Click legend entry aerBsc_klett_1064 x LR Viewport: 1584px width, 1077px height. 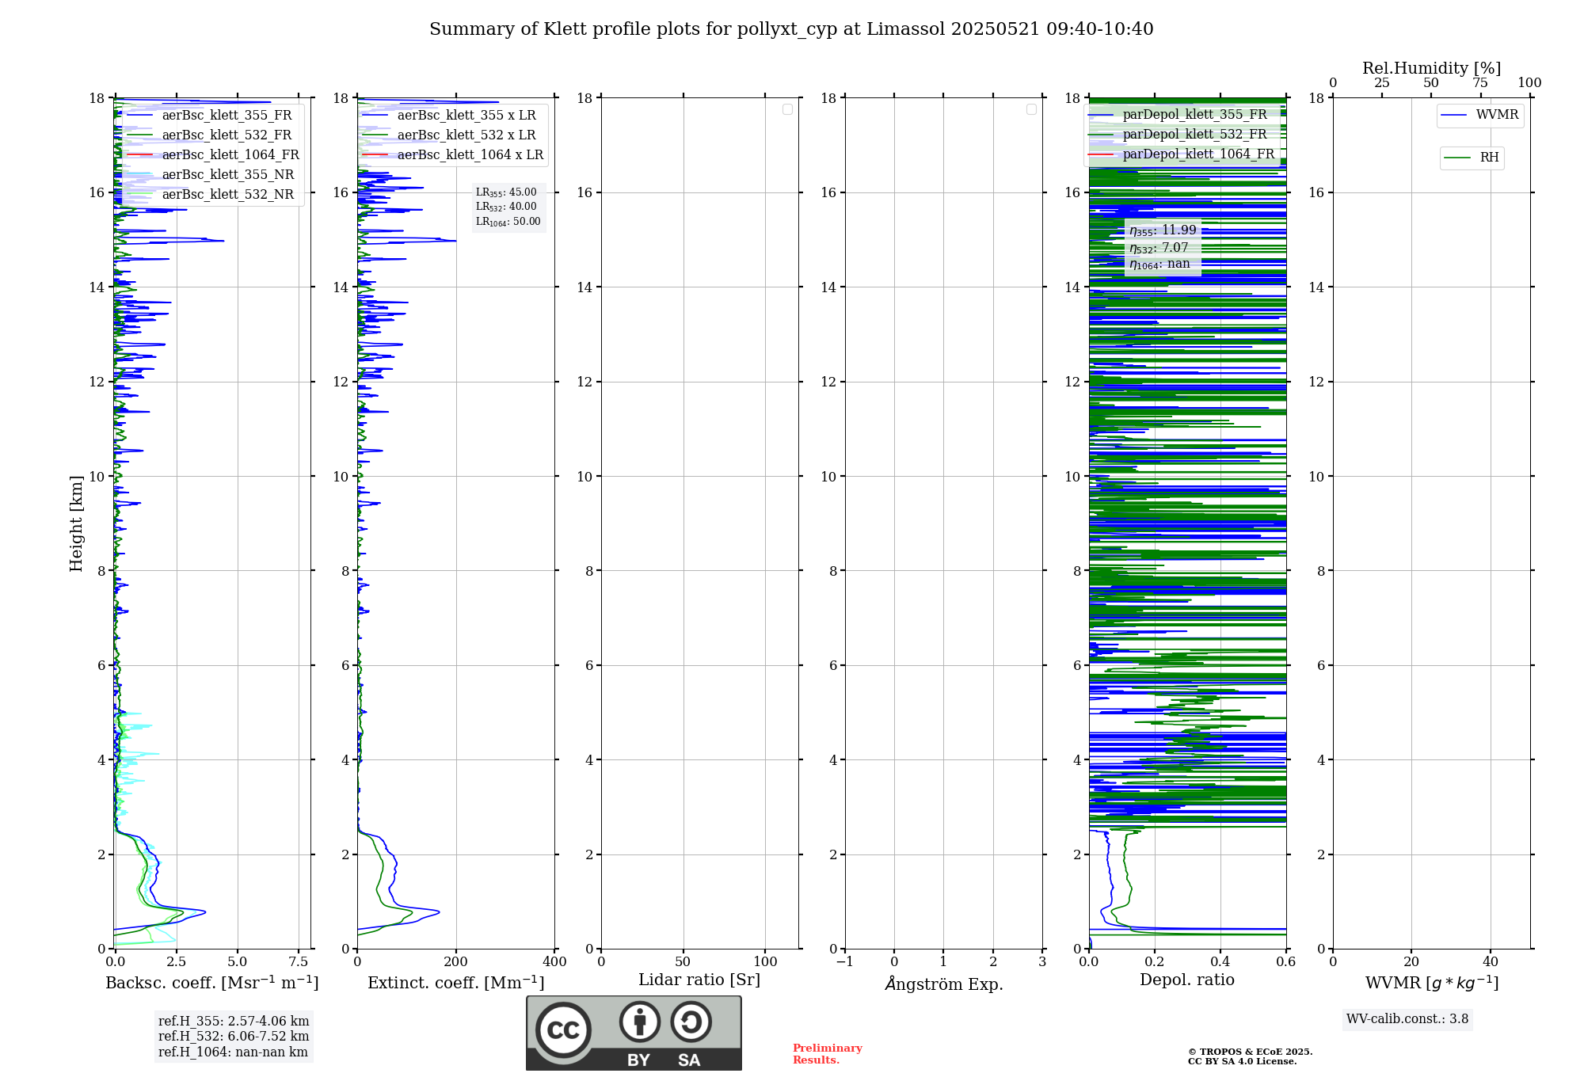(470, 154)
